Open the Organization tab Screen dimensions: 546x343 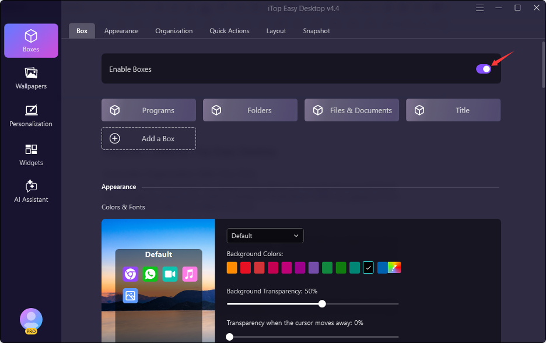tap(174, 31)
